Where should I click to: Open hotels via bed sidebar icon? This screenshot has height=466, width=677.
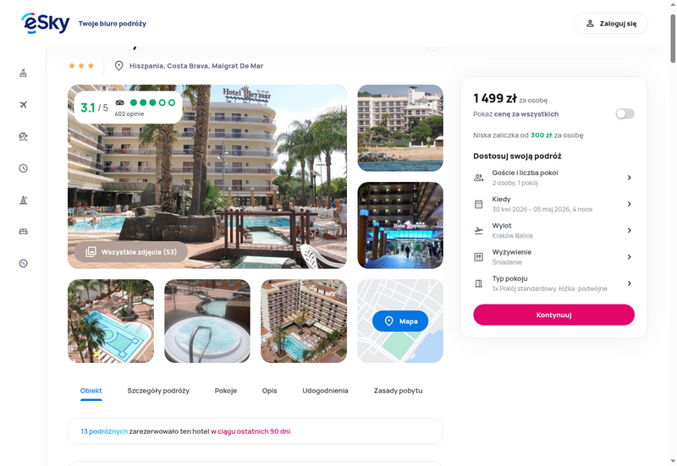24,232
